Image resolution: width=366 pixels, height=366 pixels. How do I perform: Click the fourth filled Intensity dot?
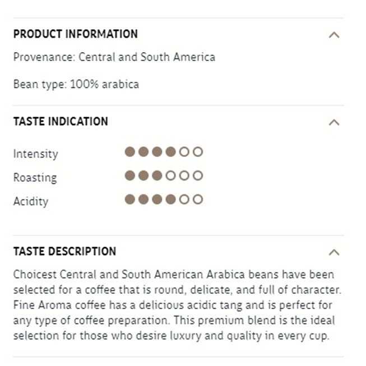click(170, 152)
